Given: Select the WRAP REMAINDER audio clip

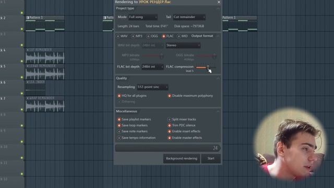Looking at the screenshot, I should pyautogui.click(x=45, y=104).
